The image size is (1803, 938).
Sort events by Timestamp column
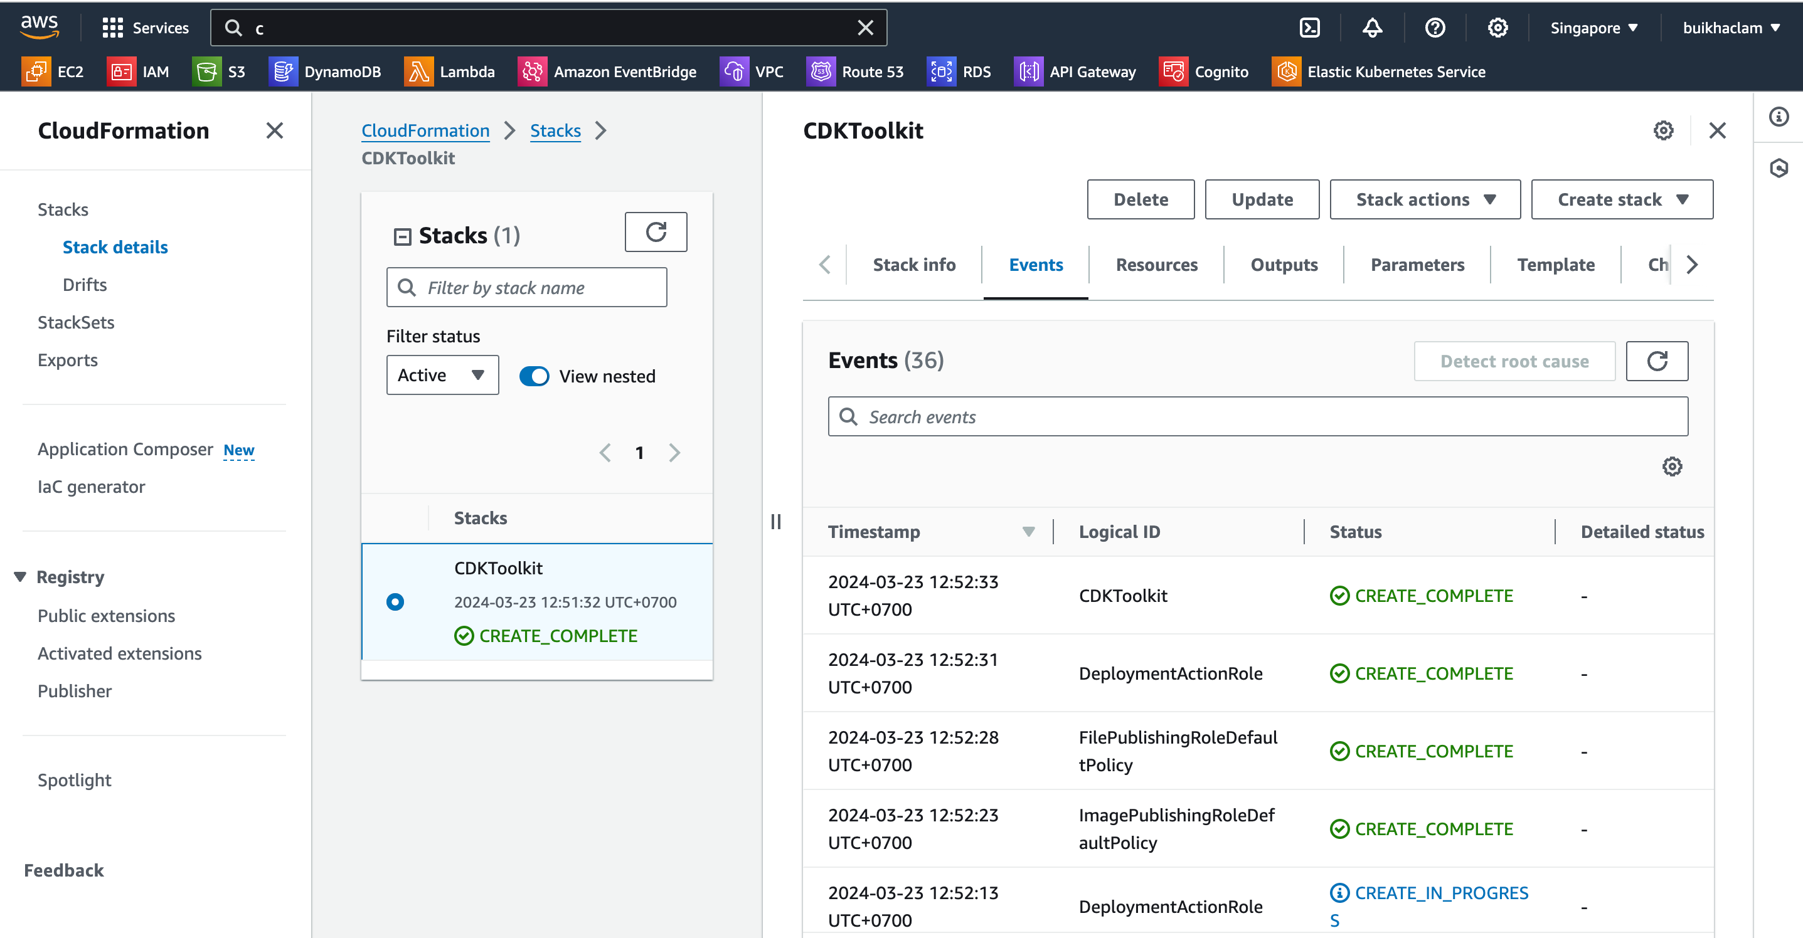tap(1028, 532)
